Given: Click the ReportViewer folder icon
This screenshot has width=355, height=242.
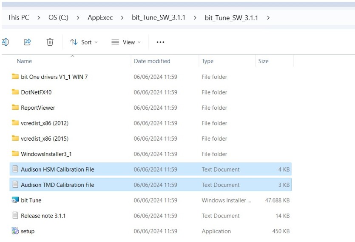Looking at the screenshot, I should click(15, 107).
